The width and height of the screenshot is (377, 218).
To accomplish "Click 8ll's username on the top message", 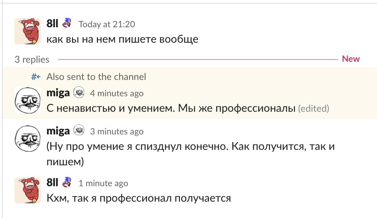I will [x=53, y=24].
